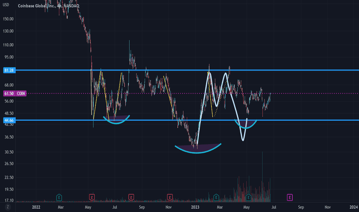The height and width of the screenshot is (212, 359).
Task: Open the red earnings marker above the May label
Action: tap(92, 197)
